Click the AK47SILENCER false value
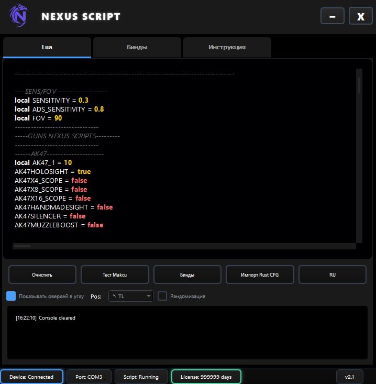 [x=78, y=216]
